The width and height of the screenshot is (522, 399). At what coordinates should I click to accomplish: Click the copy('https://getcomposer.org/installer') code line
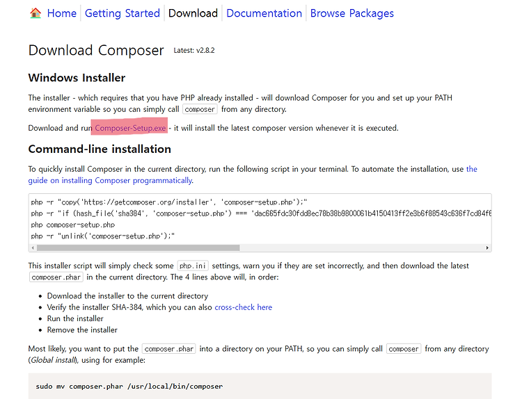coord(169,202)
